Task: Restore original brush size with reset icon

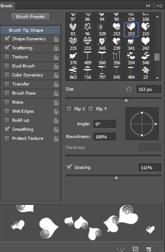Action: (128, 89)
